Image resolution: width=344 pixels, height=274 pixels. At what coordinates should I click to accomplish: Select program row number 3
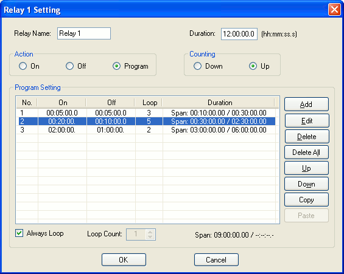point(146,130)
